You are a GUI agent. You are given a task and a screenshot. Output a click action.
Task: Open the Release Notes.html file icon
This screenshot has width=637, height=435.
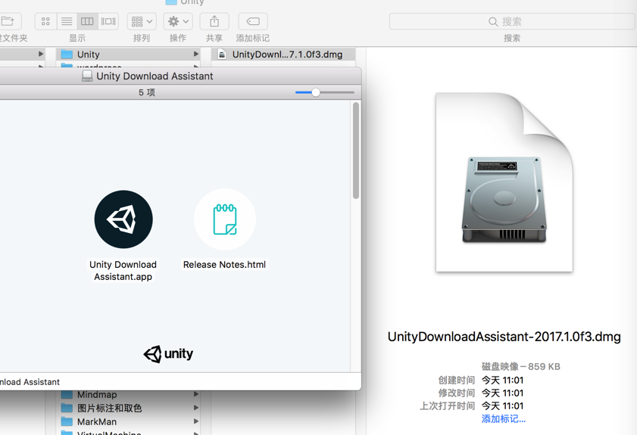pos(225,219)
